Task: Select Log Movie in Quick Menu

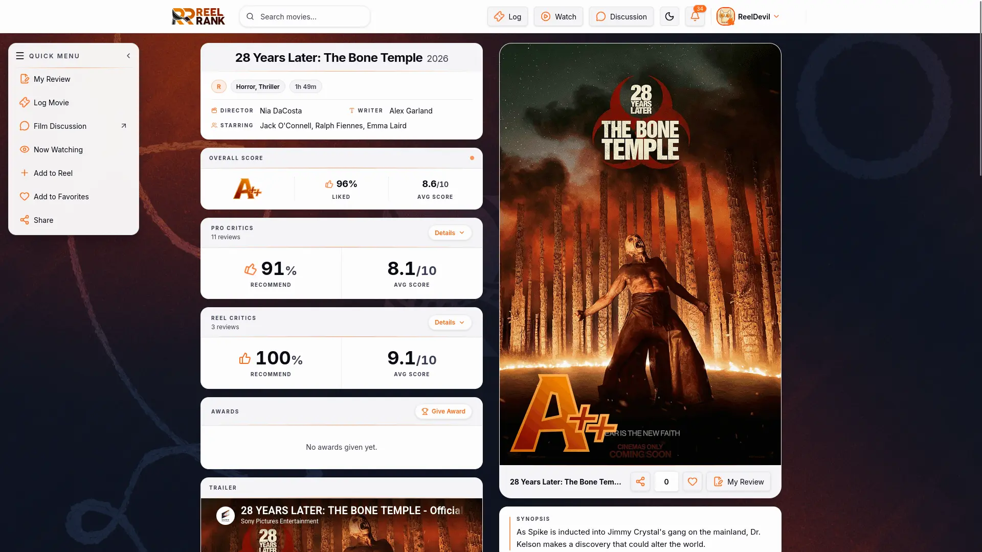Action: (74, 102)
